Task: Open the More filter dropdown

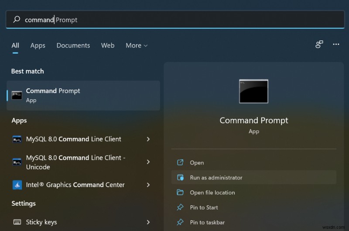Action: pyautogui.click(x=137, y=45)
